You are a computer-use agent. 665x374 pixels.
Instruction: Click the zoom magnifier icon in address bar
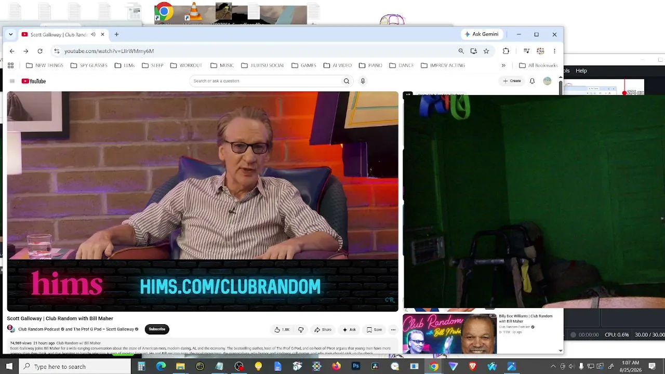[461, 51]
